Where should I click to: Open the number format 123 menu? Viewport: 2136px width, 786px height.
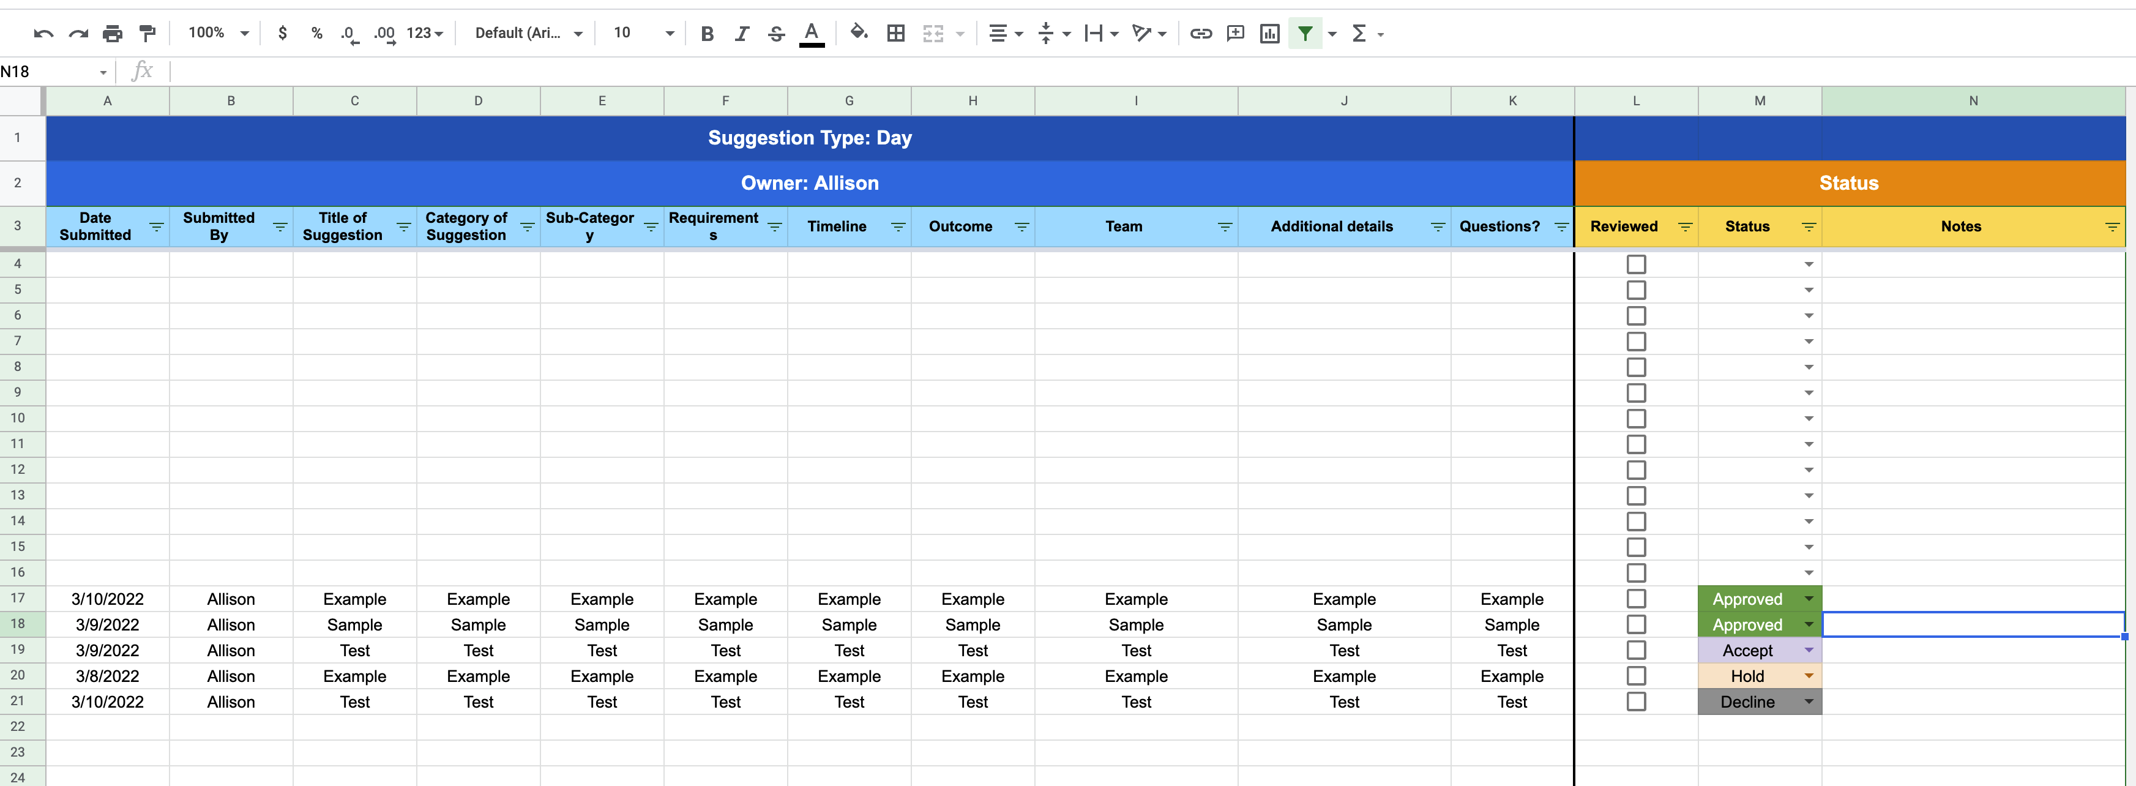pyautogui.click(x=425, y=33)
